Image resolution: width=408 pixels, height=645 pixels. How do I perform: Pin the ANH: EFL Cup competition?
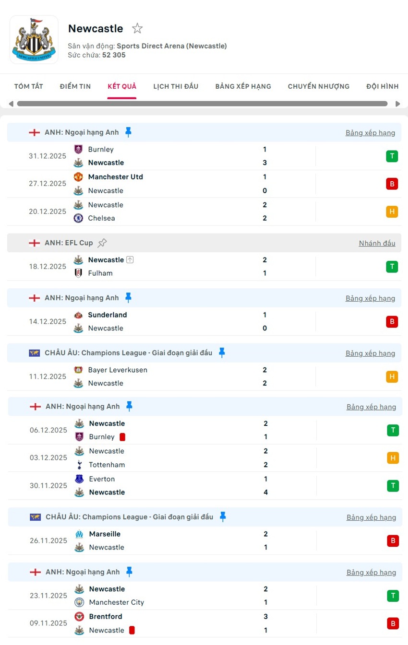pos(102,243)
